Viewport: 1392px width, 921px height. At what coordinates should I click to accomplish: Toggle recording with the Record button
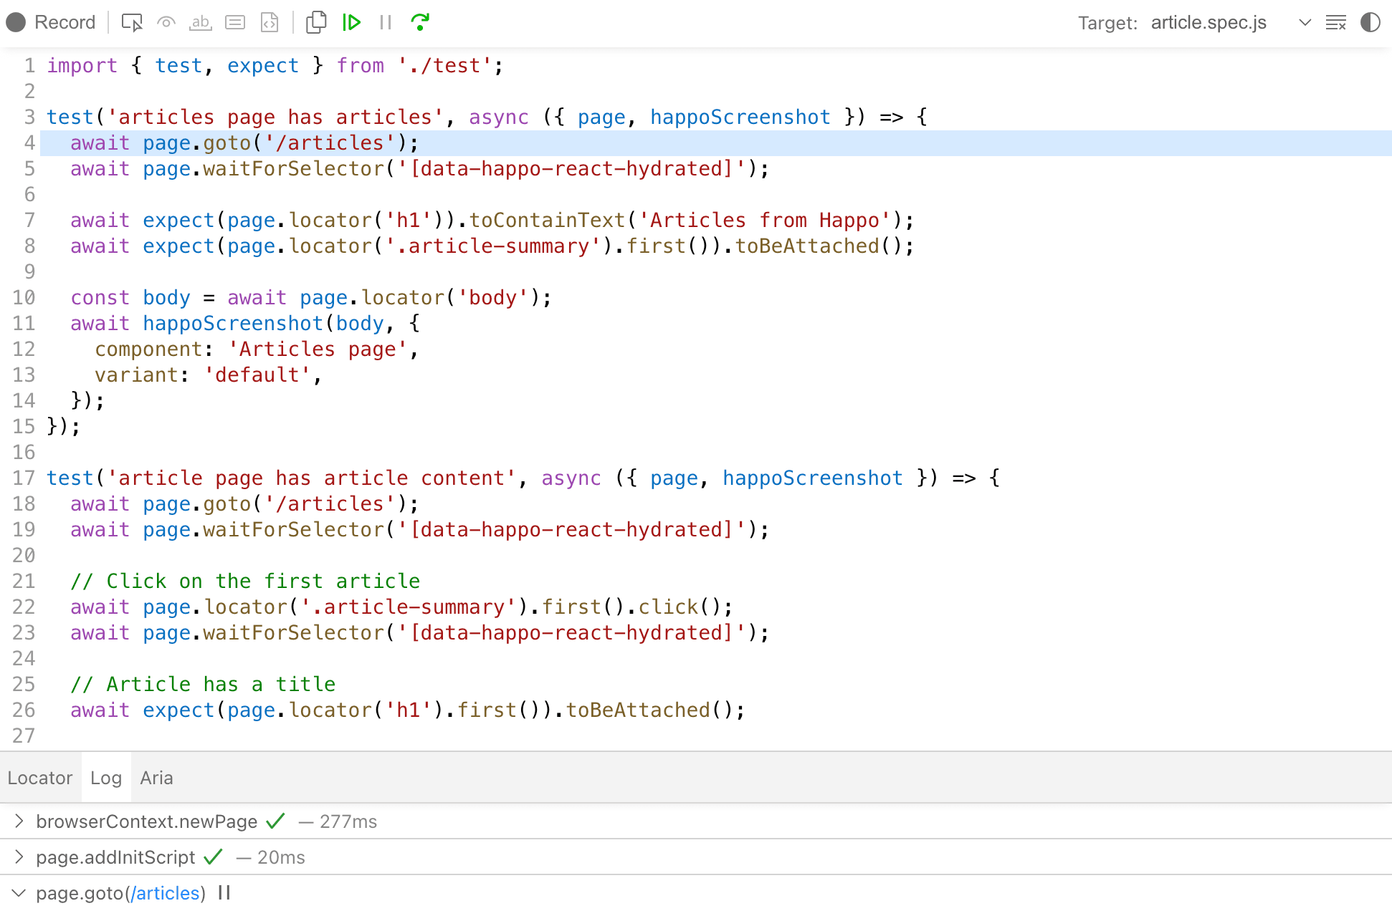pos(51,22)
